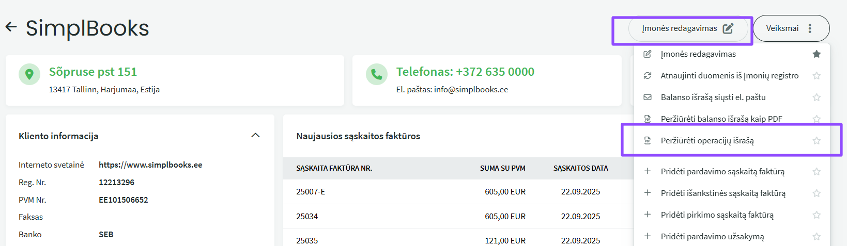Click the refresh icon for Įmonių registro update
The height and width of the screenshot is (246, 847).
[647, 76]
